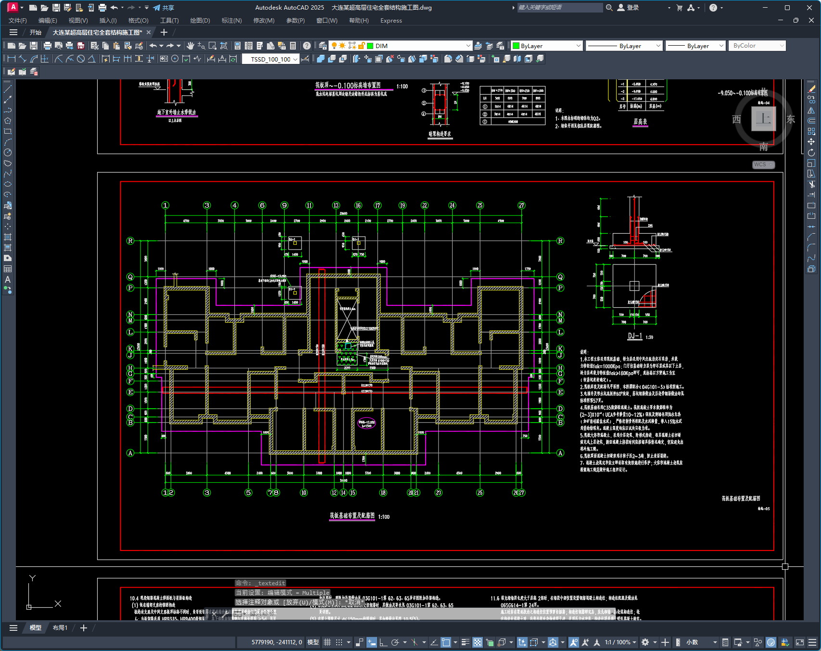Toggle snap mode in status bar

tap(339, 642)
